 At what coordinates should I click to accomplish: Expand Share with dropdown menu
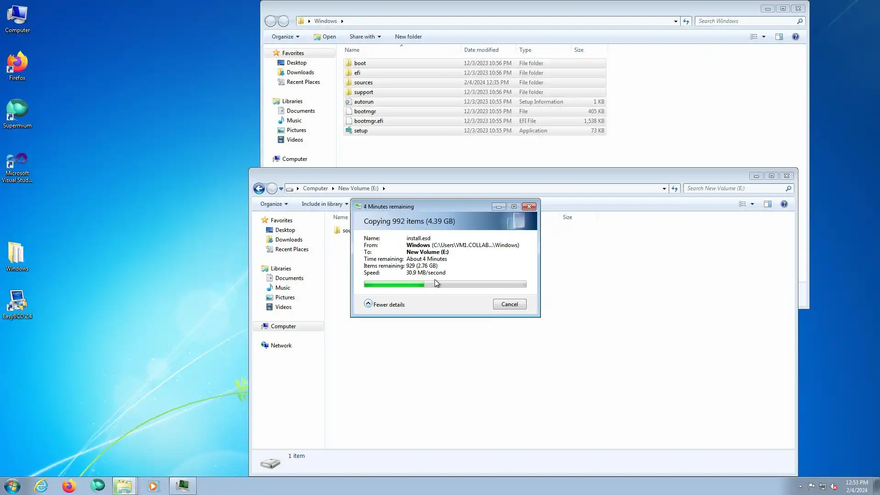365,37
